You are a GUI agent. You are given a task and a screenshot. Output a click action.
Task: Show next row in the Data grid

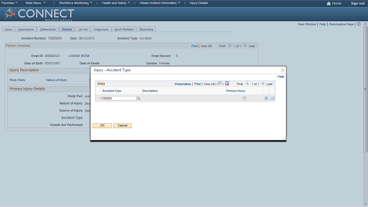point(263,83)
